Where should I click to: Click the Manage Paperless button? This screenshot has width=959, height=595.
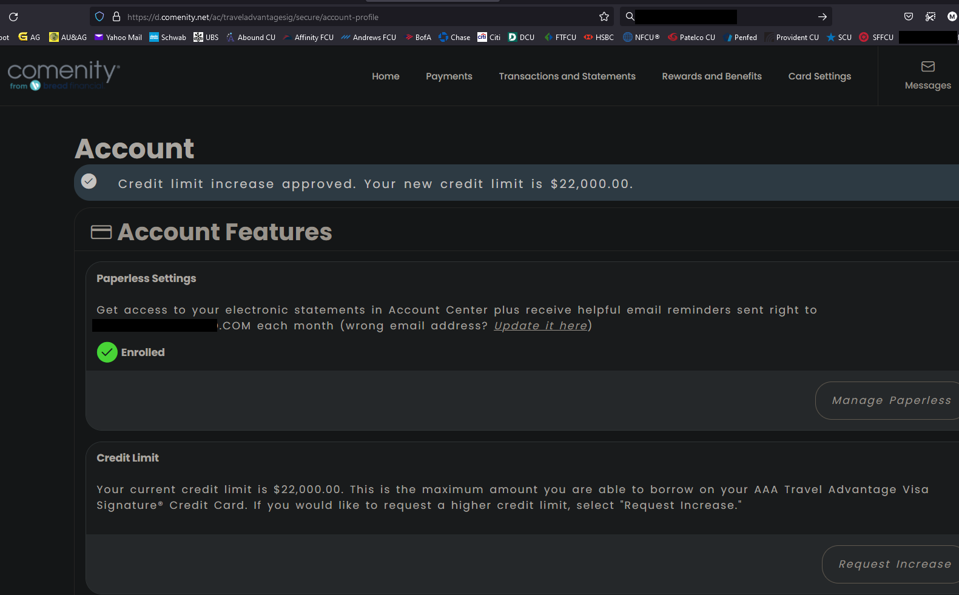[887, 400]
